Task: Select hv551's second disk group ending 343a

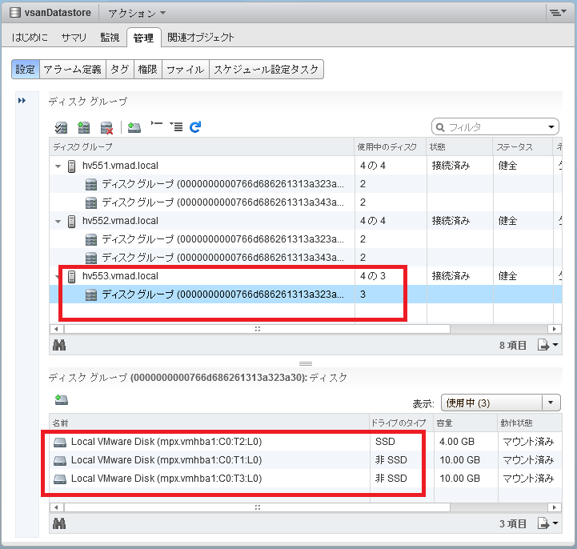Action: tap(306, 202)
